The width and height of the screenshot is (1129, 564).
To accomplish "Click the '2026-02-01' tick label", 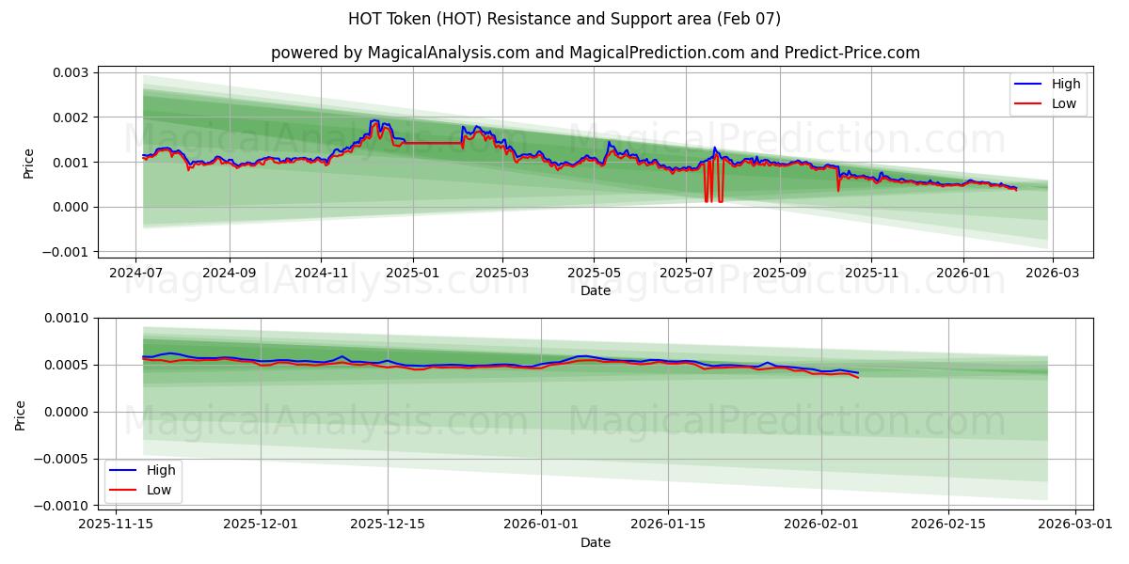I will (822, 525).
